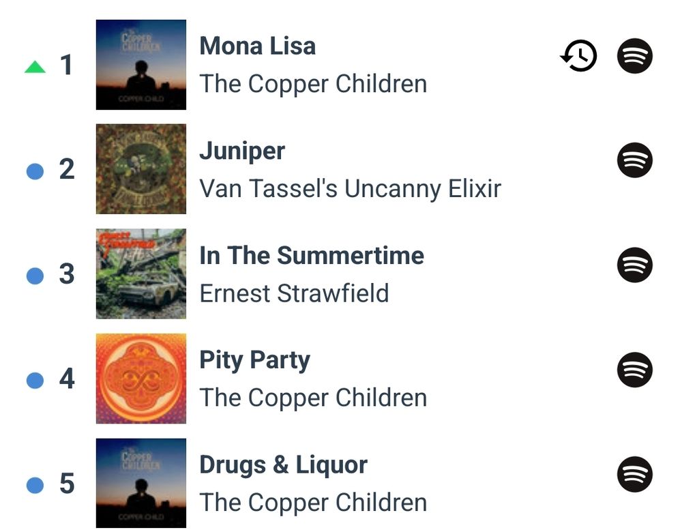Click the green up arrow beside rank 1

[35, 67]
